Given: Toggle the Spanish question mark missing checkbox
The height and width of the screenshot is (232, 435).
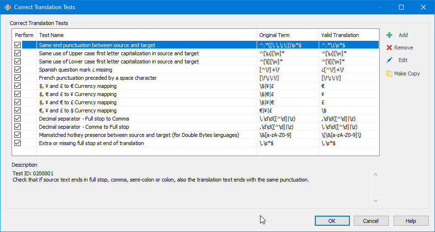Looking at the screenshot, I should 18,70.
